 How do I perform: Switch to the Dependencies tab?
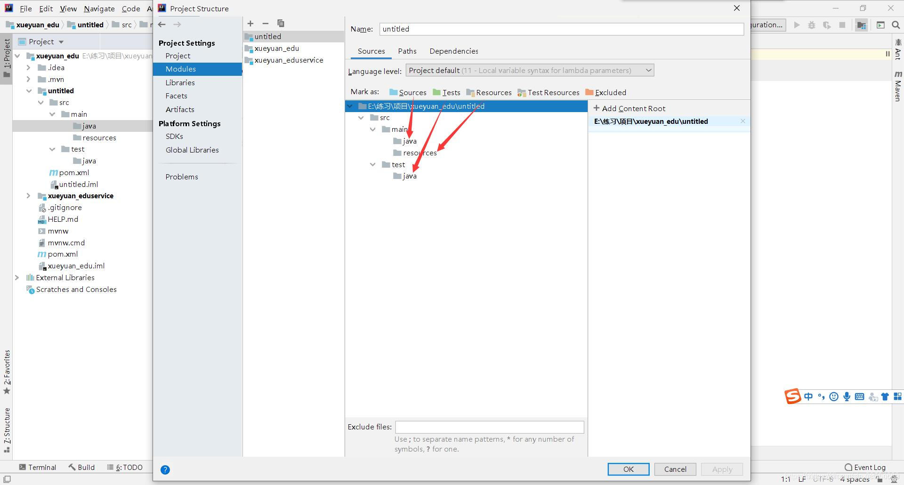click(x=454, y=51)
